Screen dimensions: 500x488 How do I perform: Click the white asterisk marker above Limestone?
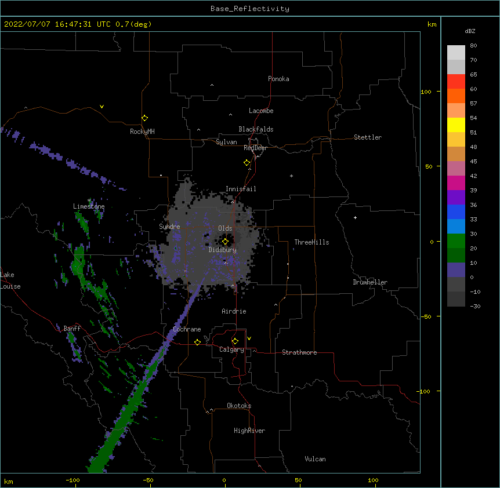89,201
